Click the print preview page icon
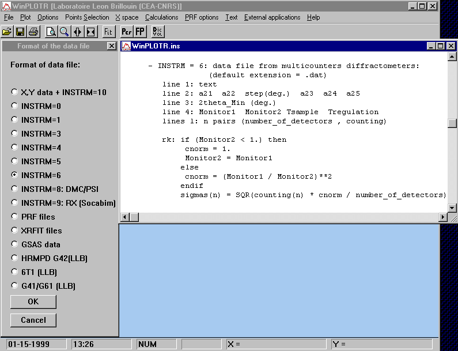458x351 pixels. click(51, 31)
